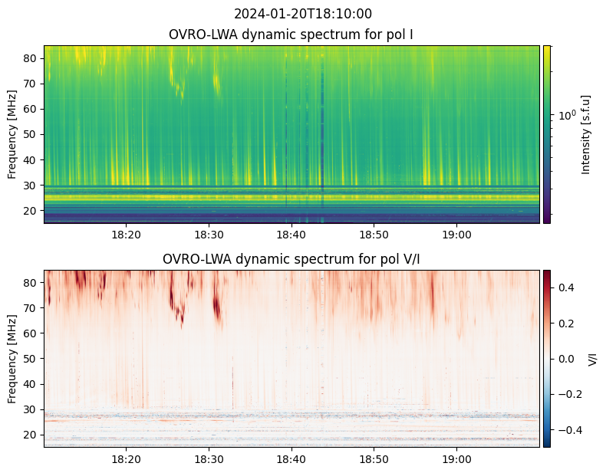Click the bottom plot's Frequency [MHz] axis label

[12, 358]
